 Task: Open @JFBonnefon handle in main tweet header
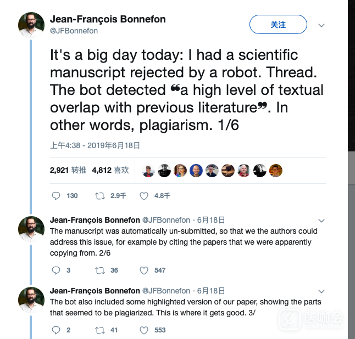click(74, 31)
